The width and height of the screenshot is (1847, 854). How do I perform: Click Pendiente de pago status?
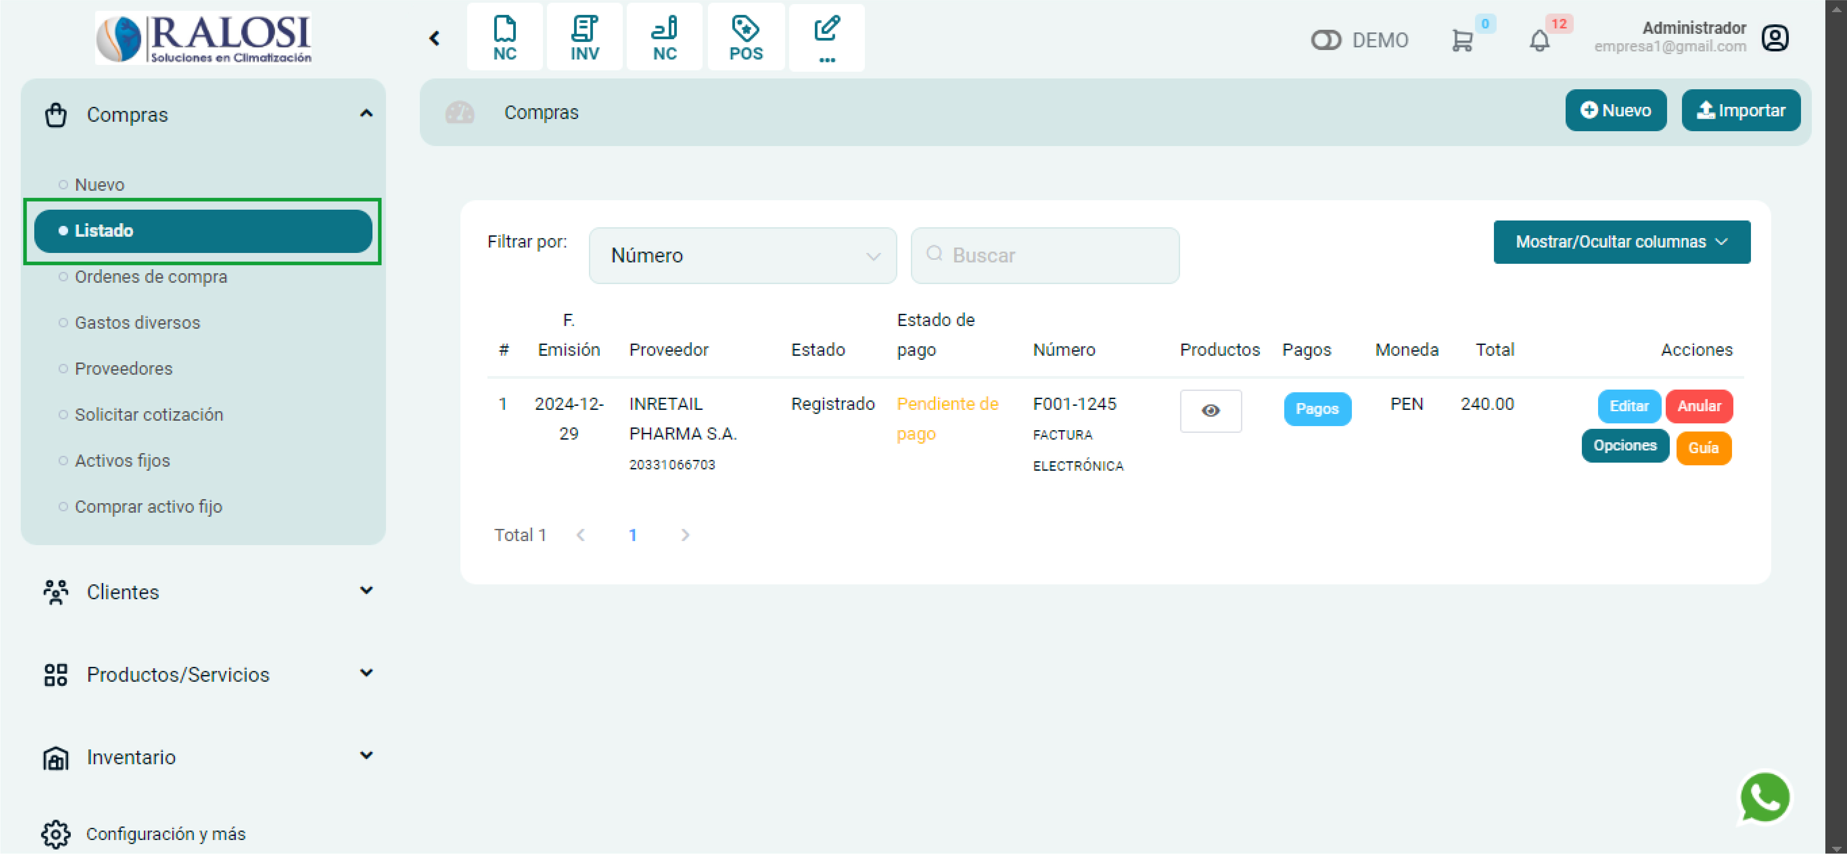pyautogui.click(x=947, y=419)
